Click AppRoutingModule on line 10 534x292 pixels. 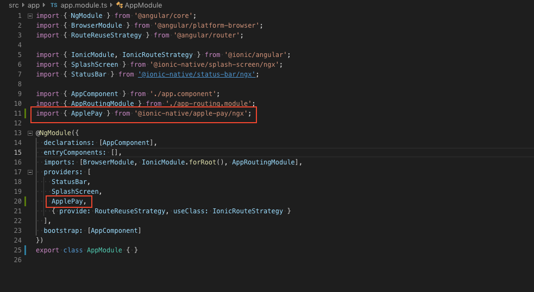(x=102, y=104)
